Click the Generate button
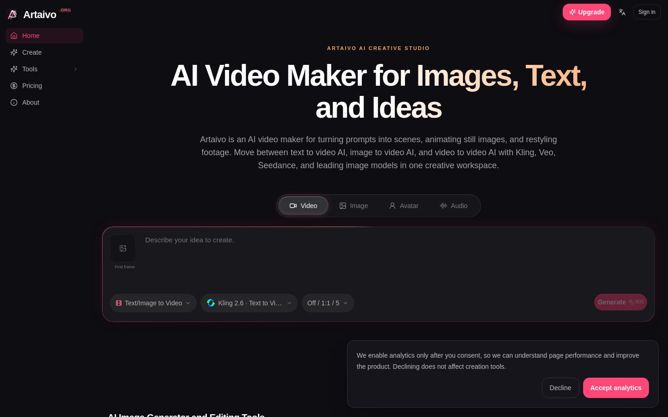The image size is (668, 417). click(x=621, y=302)
